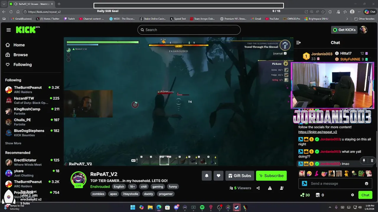378x212 pixels.
Task: Toggle the notification bell for channel
Action: pyautogui.click(x=207, y=176)
